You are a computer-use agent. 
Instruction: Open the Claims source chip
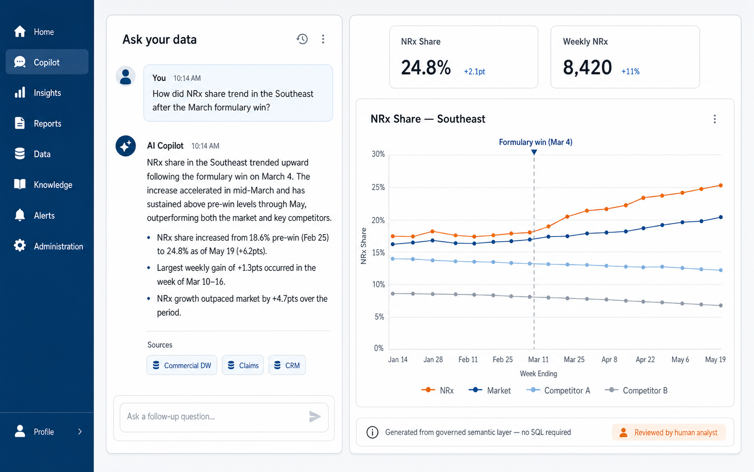243,365
